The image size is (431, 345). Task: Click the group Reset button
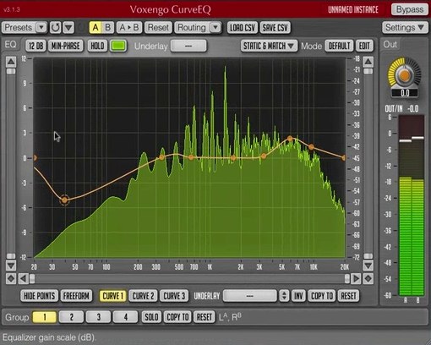click(205, 317)
